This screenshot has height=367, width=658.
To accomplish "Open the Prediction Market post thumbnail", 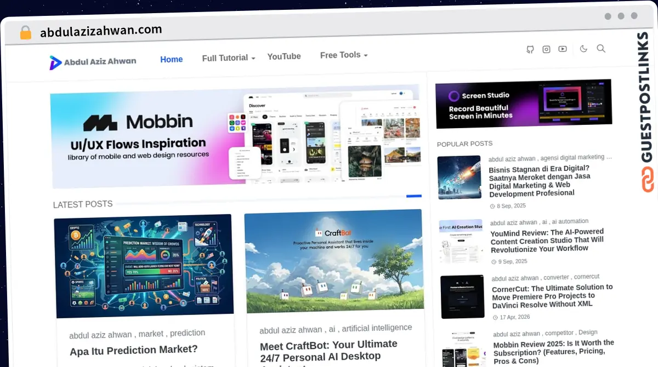I will point(144,266).
